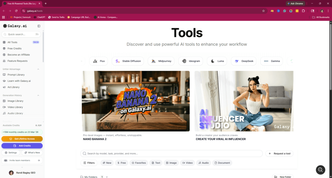The image size is (332, 178).
Task: Open the Chrome apps grid icon
Action: (3, 17)
